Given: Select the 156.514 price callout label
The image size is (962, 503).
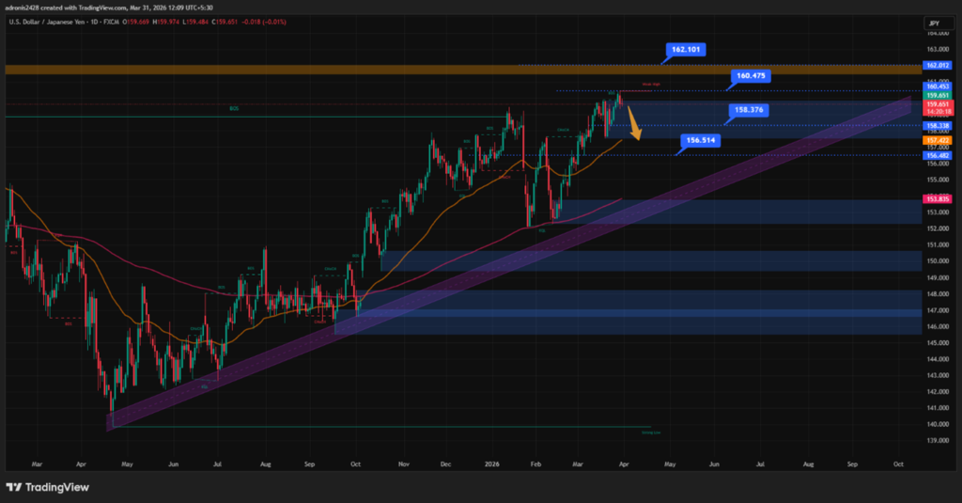Looking at the screenshot, I should (700, 141).
